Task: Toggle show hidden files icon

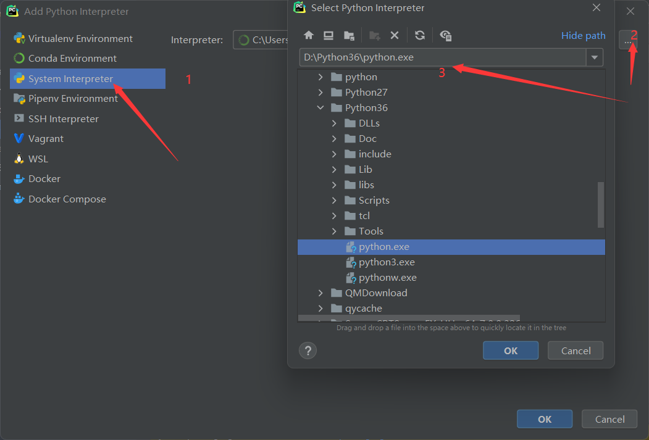Action: click(445, 36)
